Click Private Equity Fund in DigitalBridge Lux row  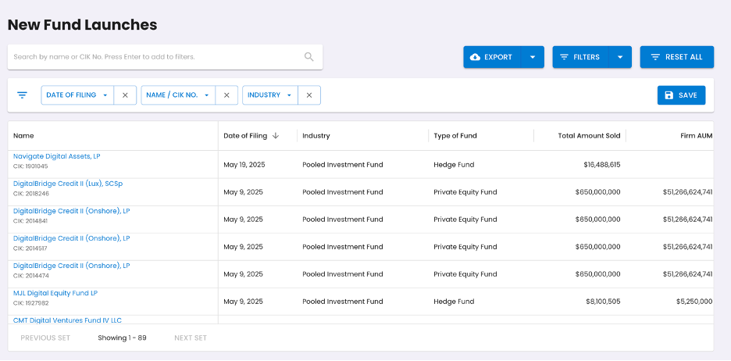point(465,192)
